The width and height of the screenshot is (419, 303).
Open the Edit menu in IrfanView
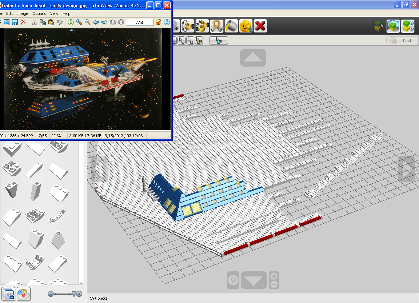tap(9, 13)
